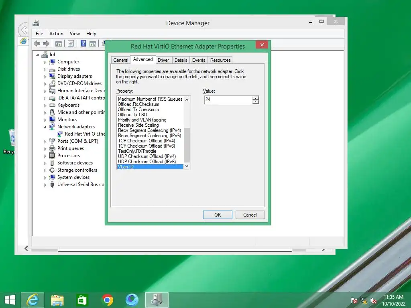Viewport: 411px width, 308px height.
Task: Click OK in adapter properties dialog
Action: point(218,215)
